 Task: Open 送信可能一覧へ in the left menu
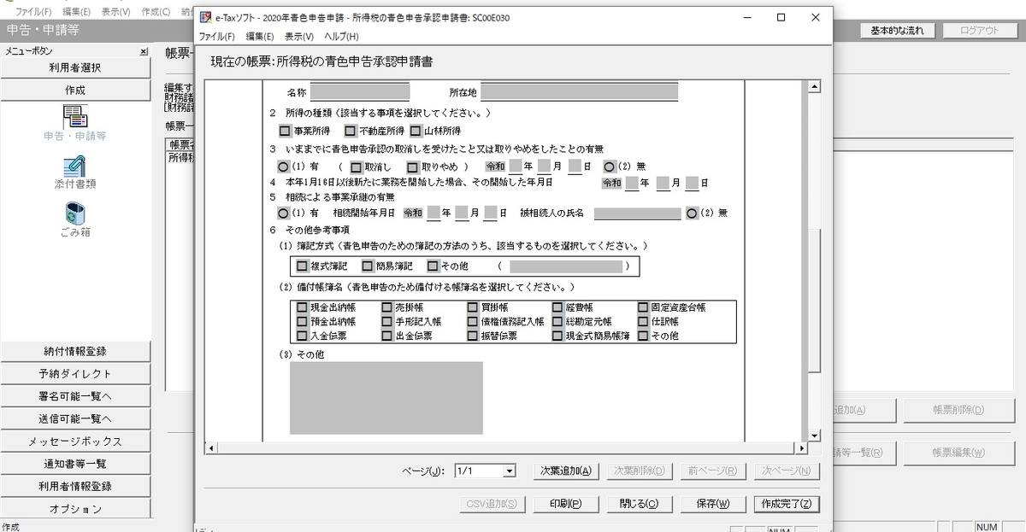tap(75, 419)
